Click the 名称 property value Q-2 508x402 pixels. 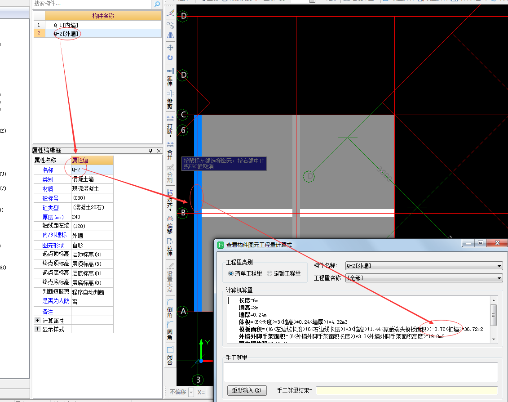point(92,170)
